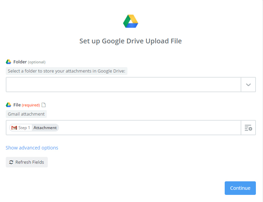The width and height of the screenshot is (263, 202).
Task: Click the Drive icon beside File label
Action: pos(8,105)
